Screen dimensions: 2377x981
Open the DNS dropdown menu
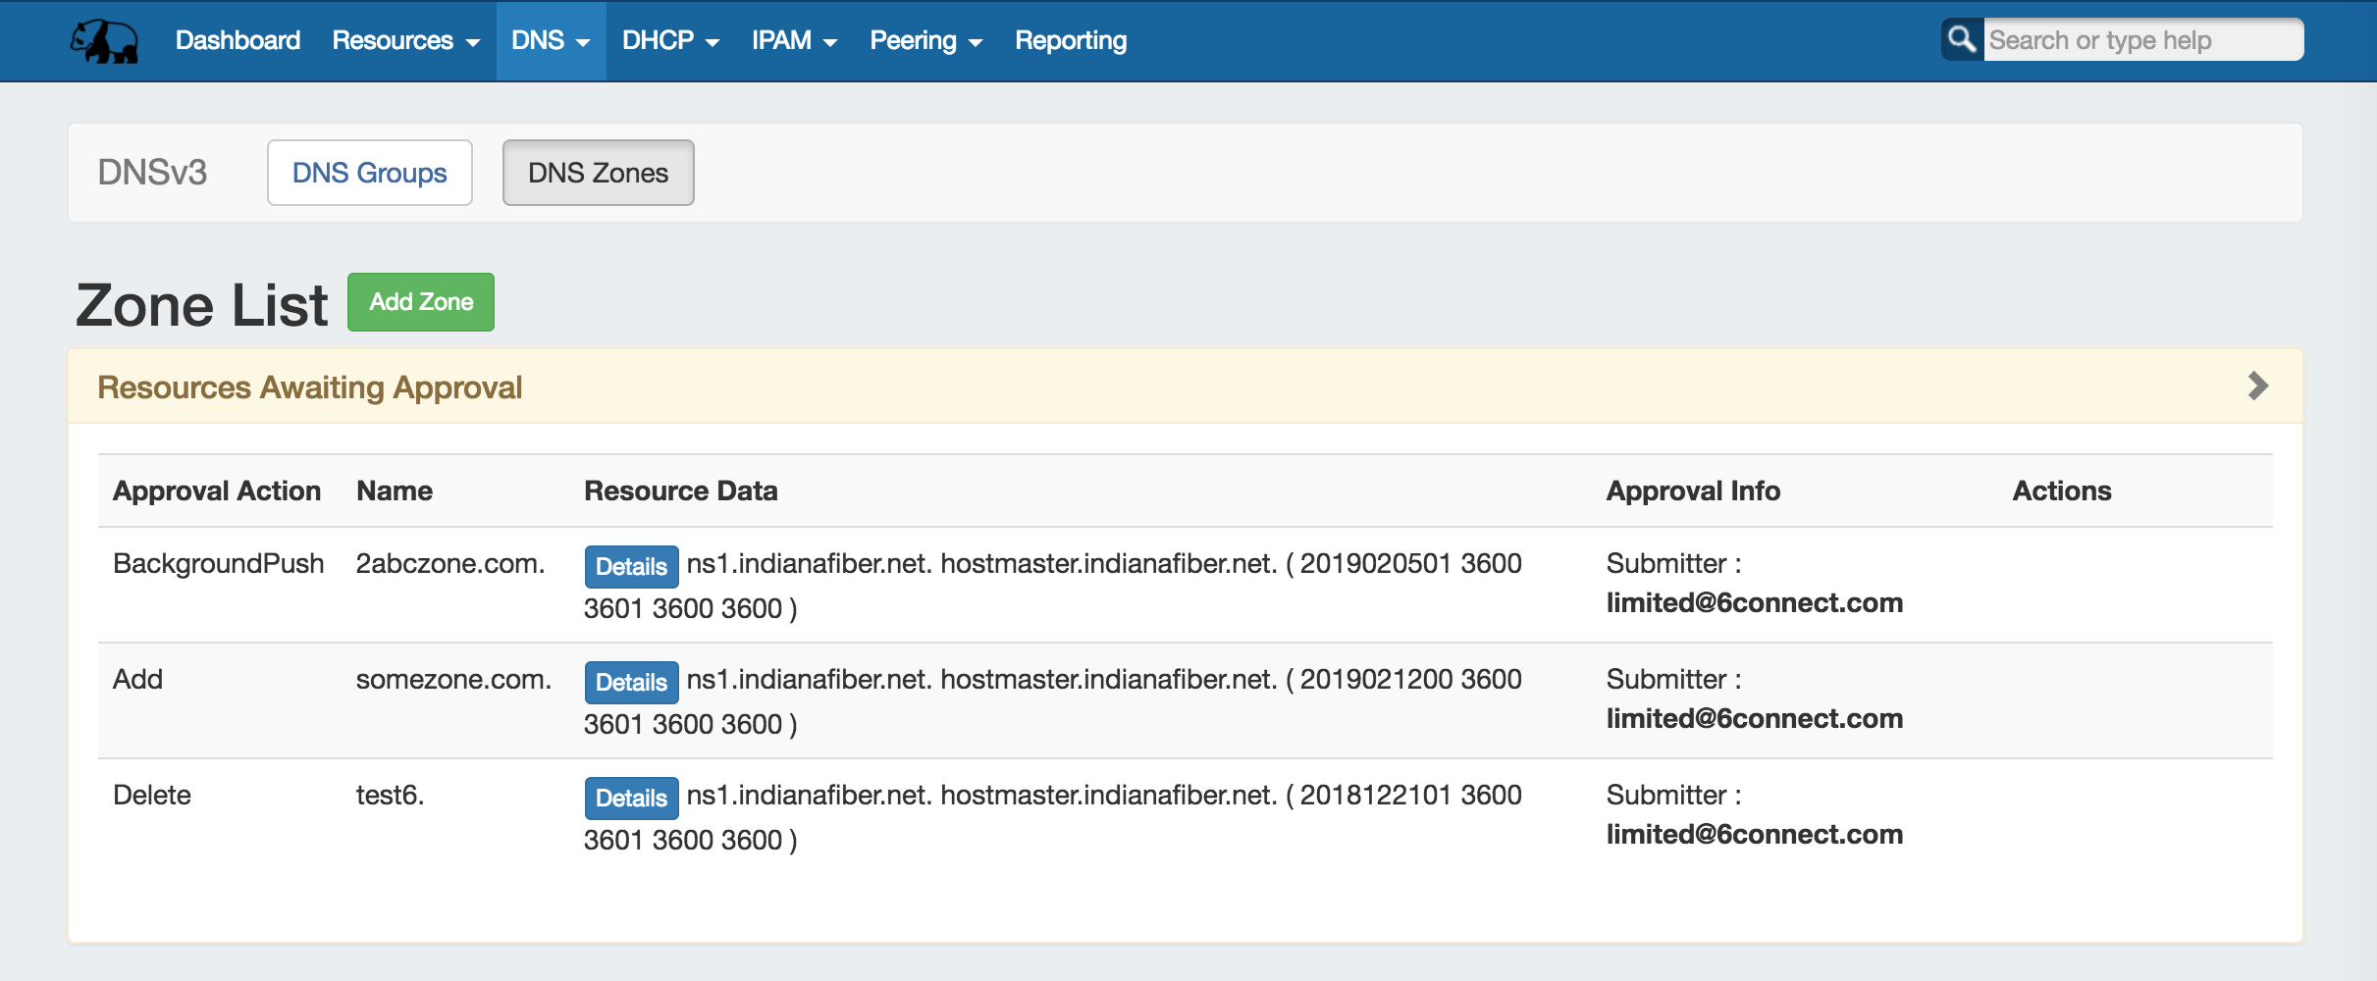(551, 41)
